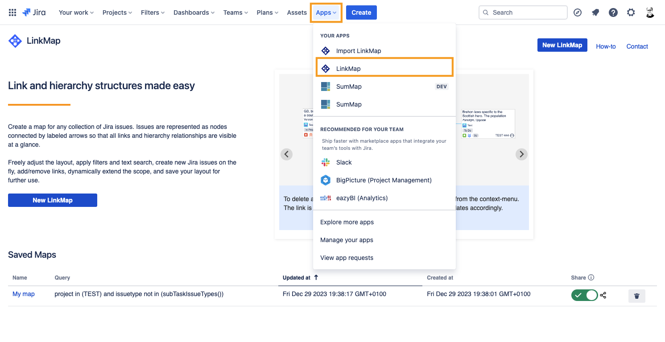
Task: Go to next carousel slide
Action: [521, 154]
